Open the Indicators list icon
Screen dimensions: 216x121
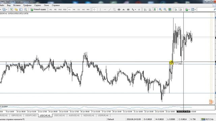pos(187,9)
